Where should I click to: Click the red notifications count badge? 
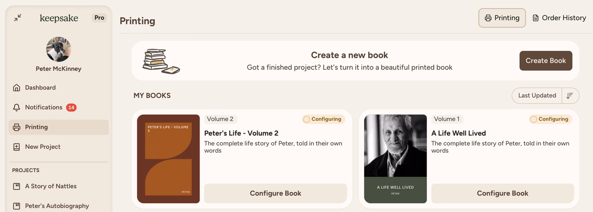[x=71, y=107]
